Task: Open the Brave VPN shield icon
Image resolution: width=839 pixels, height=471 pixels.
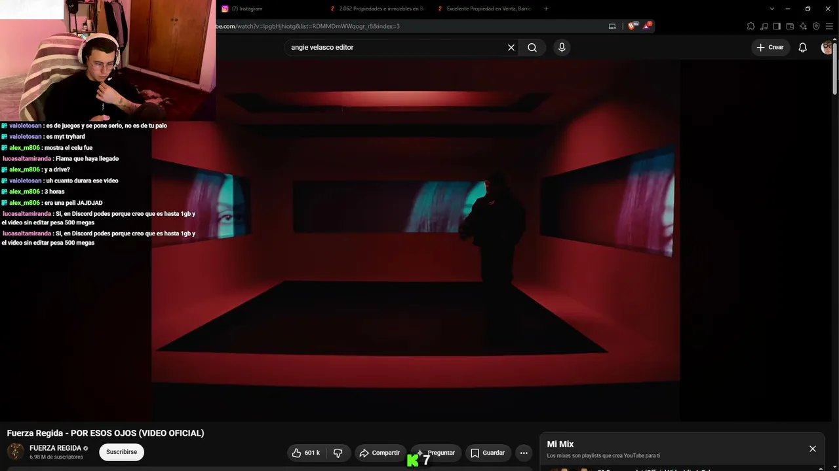Action: [x=816, y=26]
